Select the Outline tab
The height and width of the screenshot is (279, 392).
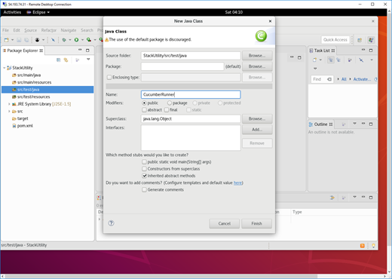pos(320,124)
